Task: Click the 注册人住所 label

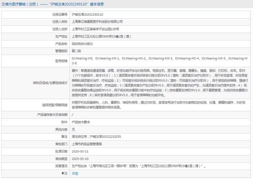Action: (60, 29)
